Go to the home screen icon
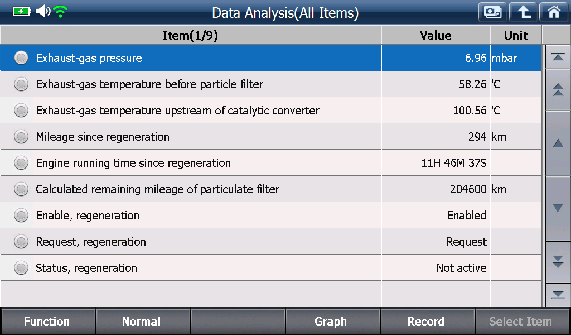The image size is (571, 335). point(554,12)
